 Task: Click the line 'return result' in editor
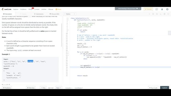point(82,76)
